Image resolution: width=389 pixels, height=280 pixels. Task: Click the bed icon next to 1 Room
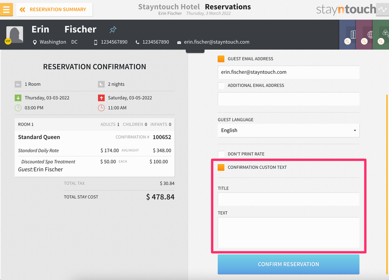[18, 84]
